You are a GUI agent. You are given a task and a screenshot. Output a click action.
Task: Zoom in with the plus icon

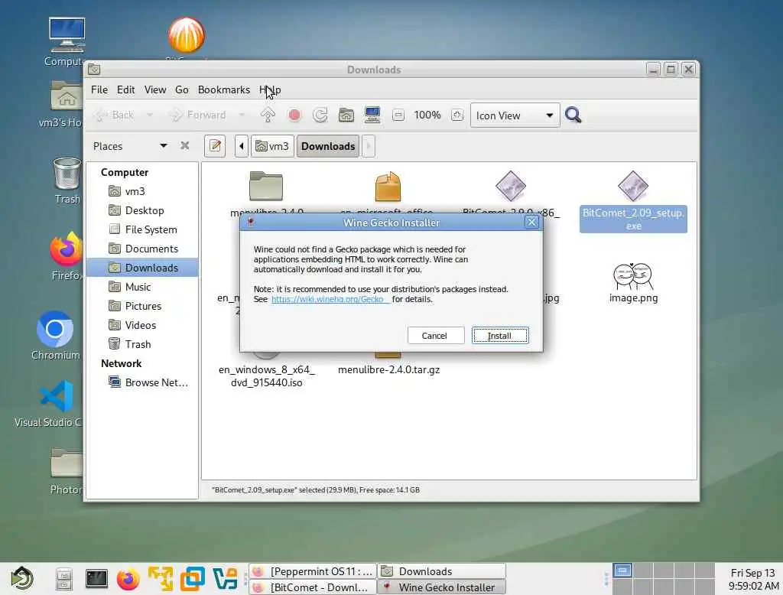(457, 115)
